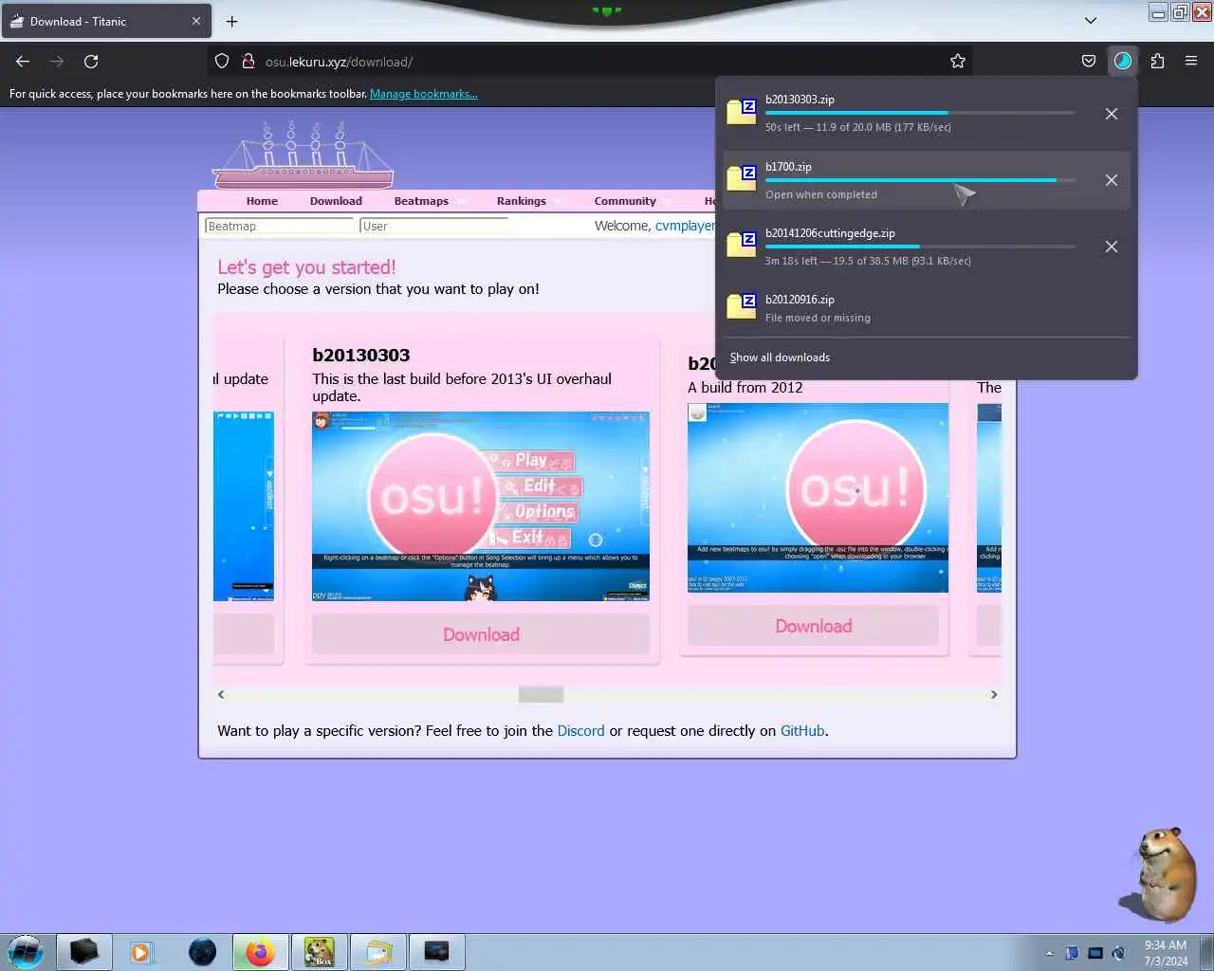The width and height of the screenshot is (1214, 971).
Task: Open a new tab with plus button
Action: point(231,21)
